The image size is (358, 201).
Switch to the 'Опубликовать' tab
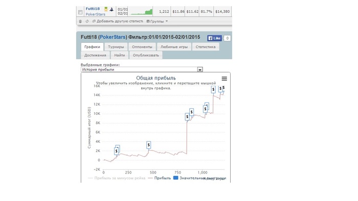click(x=146, y=55)
